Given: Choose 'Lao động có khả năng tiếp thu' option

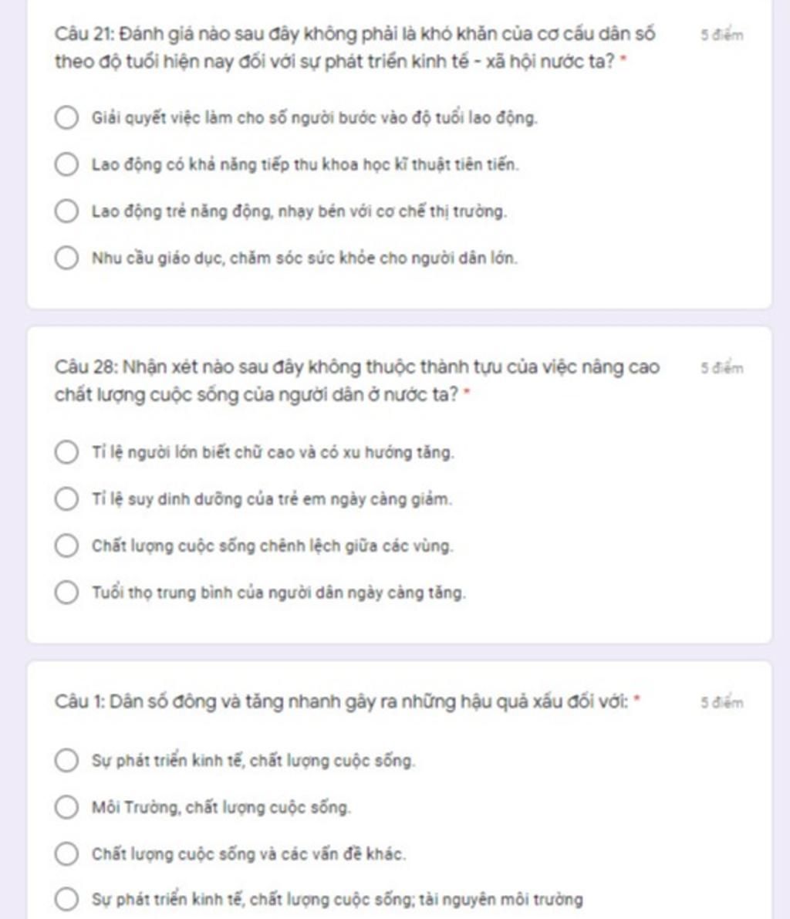Looking at the screenshot, I should click(67, 164).
